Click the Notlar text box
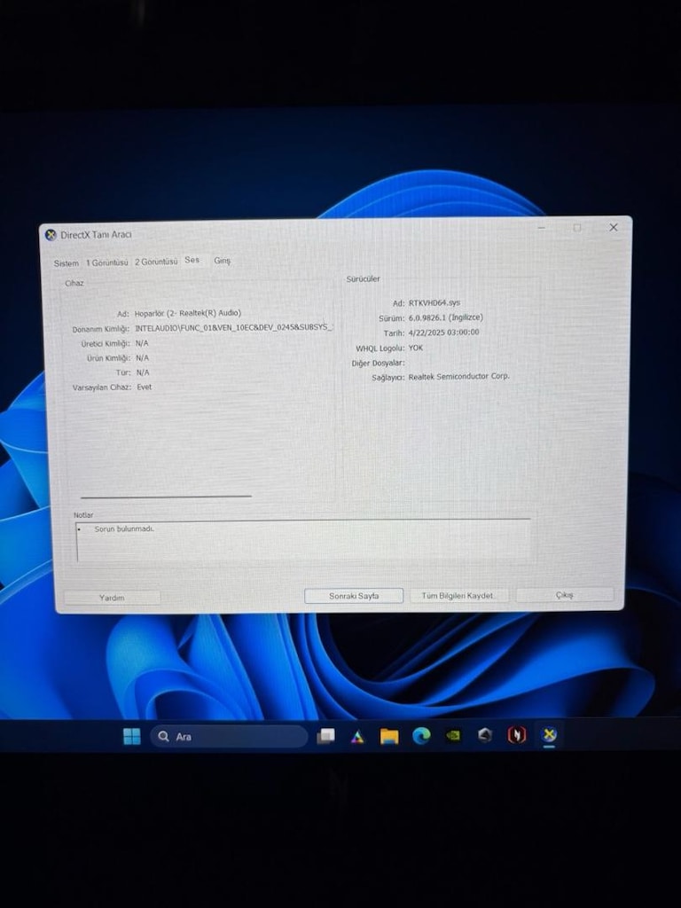The width and height of the screenshot is (681, 908). 303,541
